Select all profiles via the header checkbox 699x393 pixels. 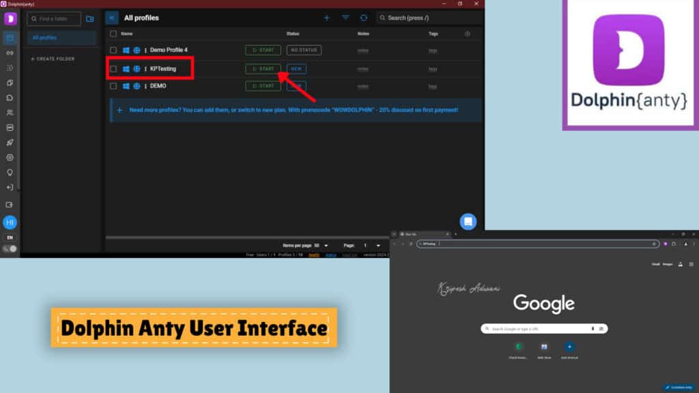tap(113, 33)
